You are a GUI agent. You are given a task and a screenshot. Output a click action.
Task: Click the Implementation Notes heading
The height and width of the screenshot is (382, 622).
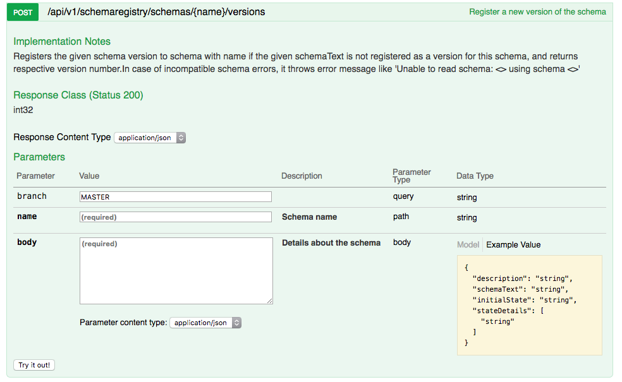[x=61, y=41]
